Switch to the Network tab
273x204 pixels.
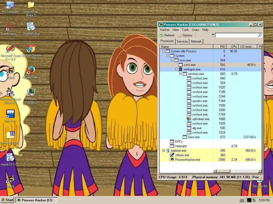196,41
